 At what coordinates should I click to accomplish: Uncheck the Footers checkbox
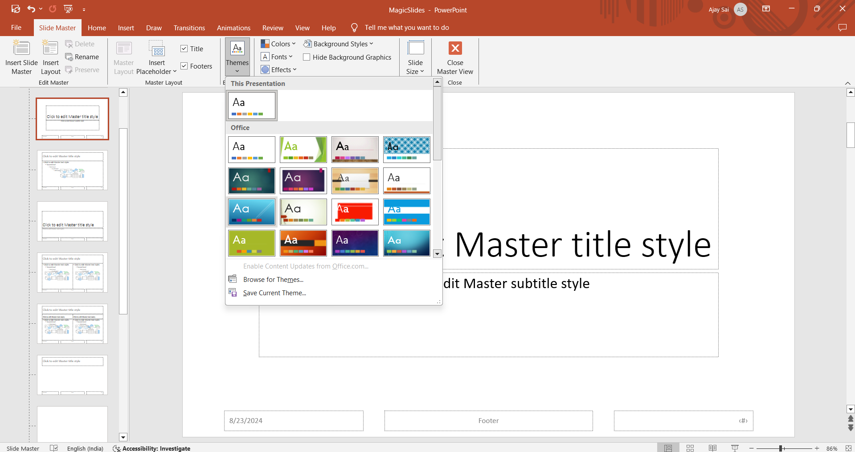184,66
